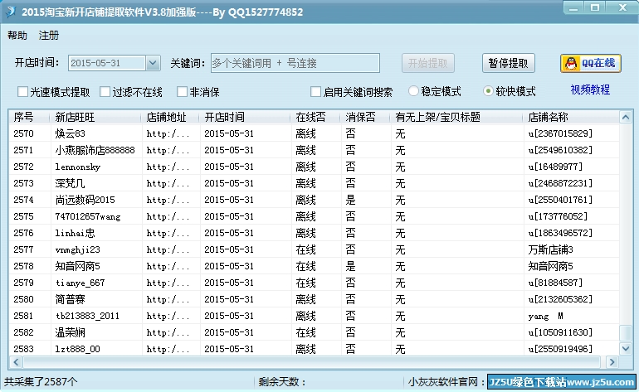Image resolution: width=639 pixels, height=392 pixels.
Task: Check the 非消保 checkbox
Action: (183, 92)
